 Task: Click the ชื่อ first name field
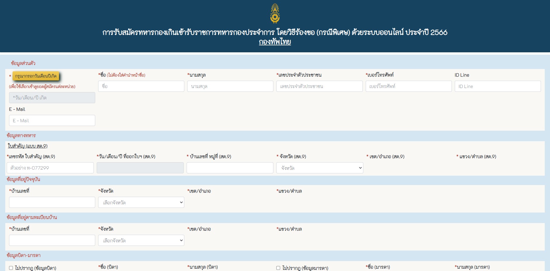(141, 86)
